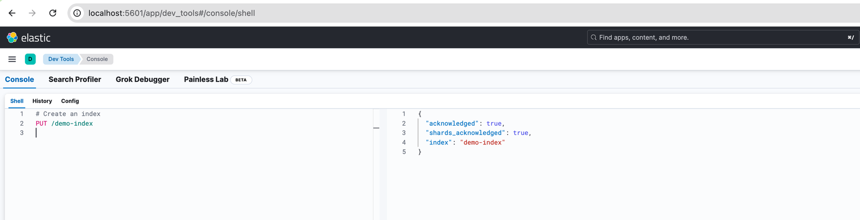Open the Config sub-tab
Screen dimensions: 860x220
[70, 101]
